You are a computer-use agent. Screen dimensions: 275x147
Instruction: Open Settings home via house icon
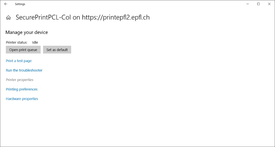pos(8,17)
